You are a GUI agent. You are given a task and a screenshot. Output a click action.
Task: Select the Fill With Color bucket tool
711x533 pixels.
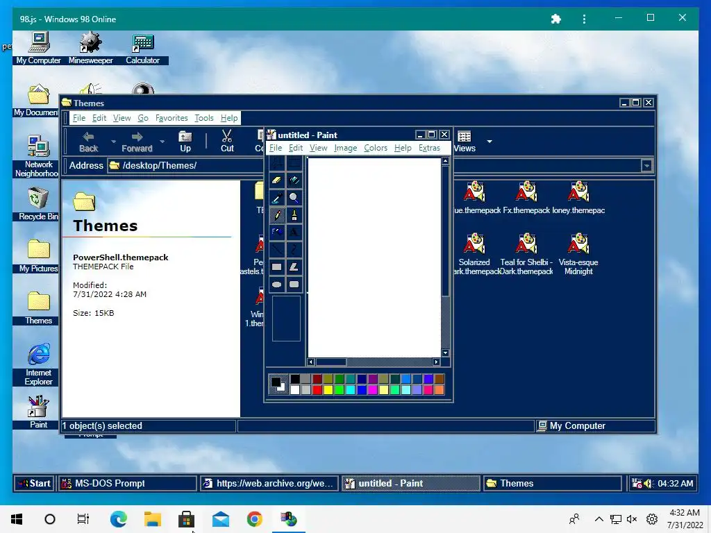point(294,180)
